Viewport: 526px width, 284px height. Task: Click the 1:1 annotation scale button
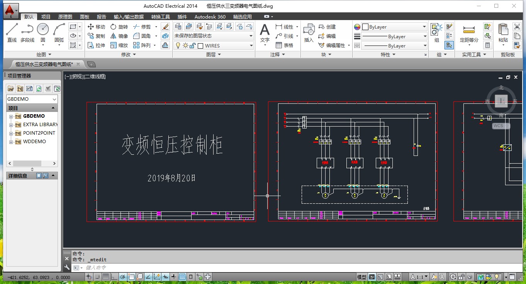point(419,277)
